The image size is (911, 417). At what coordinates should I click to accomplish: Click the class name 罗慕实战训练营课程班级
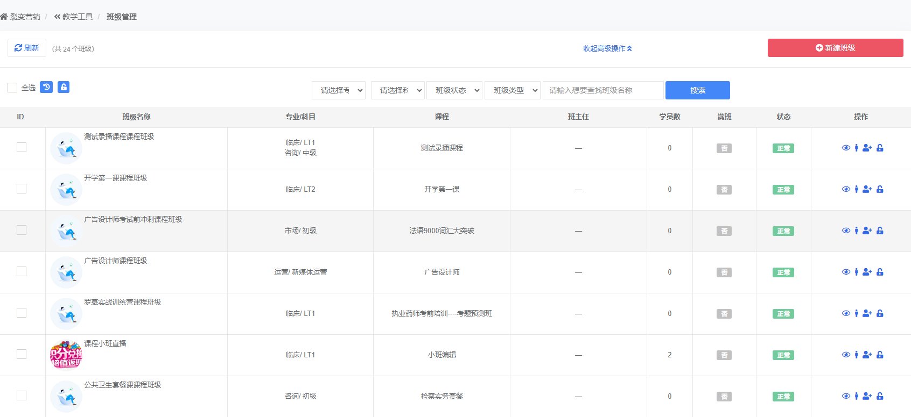(123, 302)
